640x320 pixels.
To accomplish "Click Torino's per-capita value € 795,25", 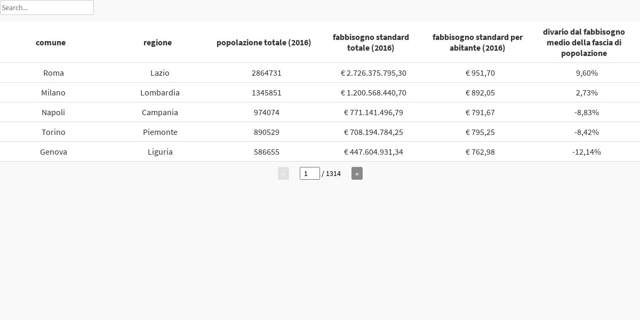I will pyautogui.click(x=480, y=132).
